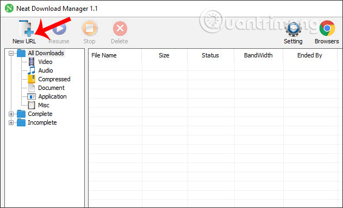Select the Video category label

point(45,62)
